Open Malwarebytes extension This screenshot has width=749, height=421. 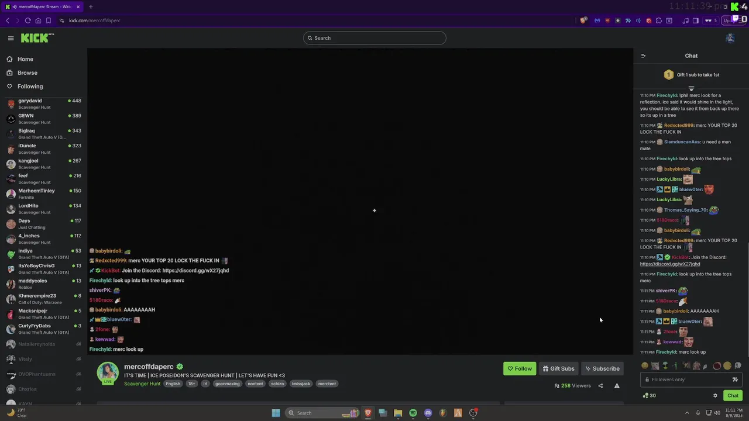coord(597,20)
